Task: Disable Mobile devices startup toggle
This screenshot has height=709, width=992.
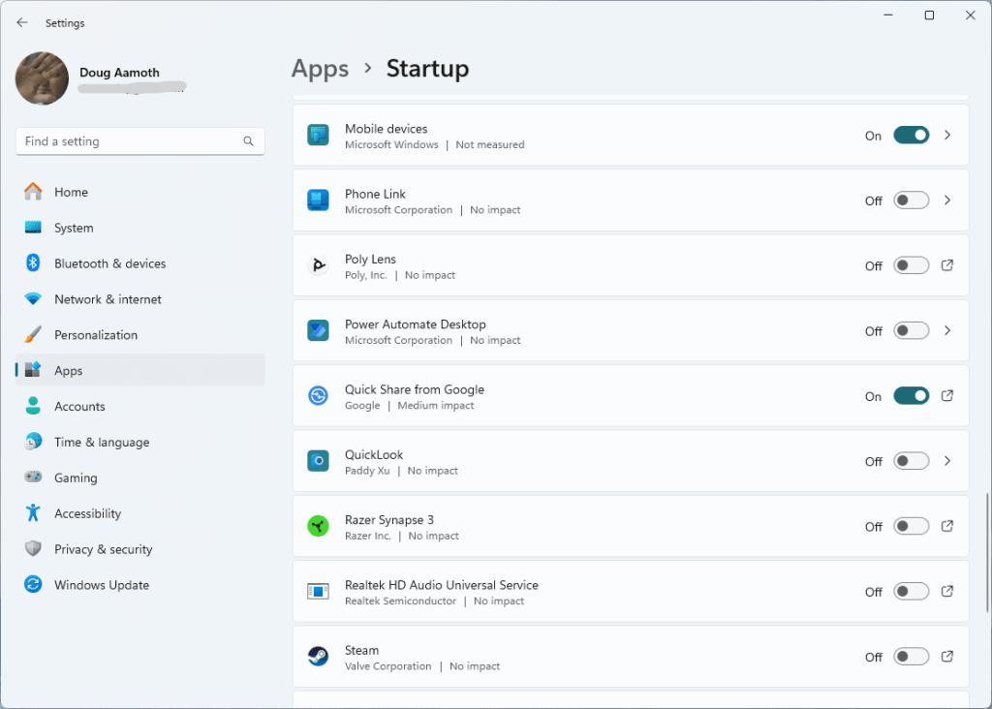Action: 911,136
